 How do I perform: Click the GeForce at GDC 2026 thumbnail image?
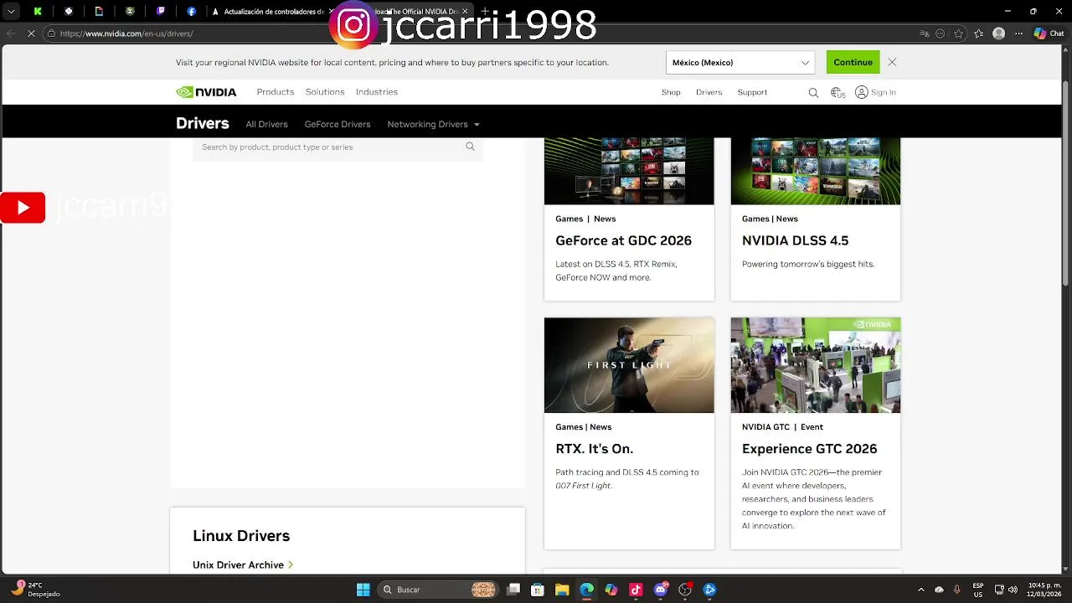coord(629,171)
